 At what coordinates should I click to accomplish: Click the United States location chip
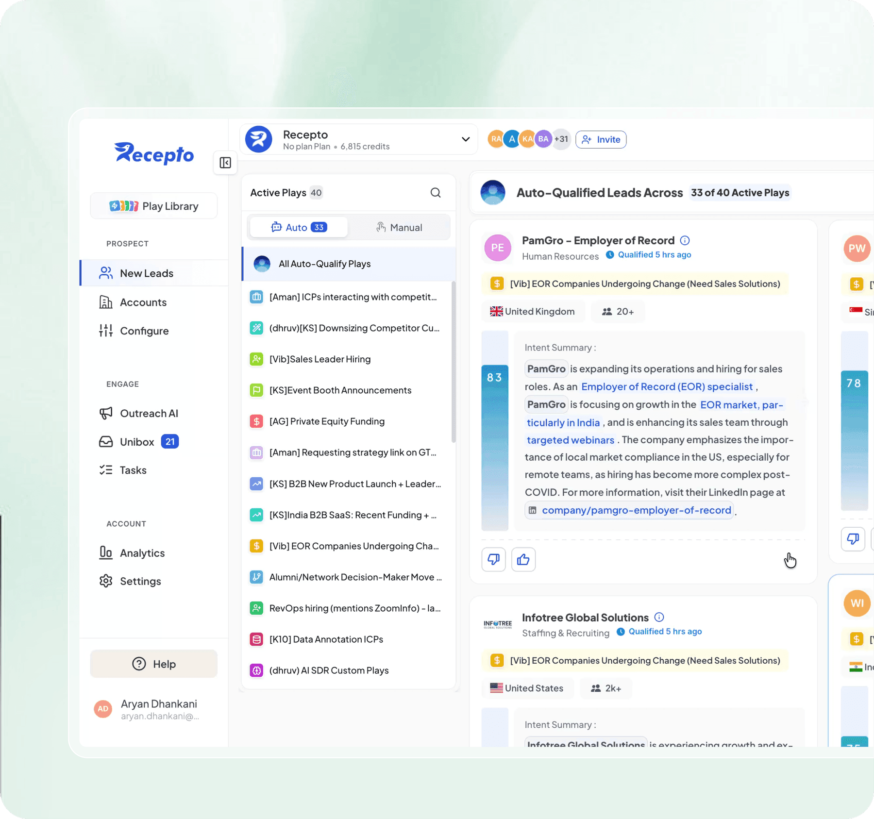point(527,688)
